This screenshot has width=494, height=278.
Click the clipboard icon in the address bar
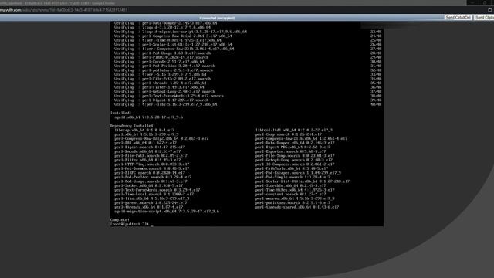490,10
